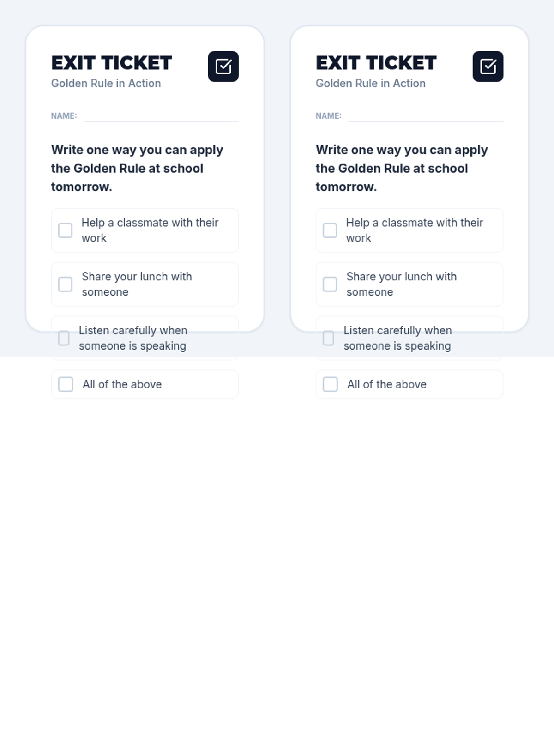The width and height of the screenshot is (554, 739).
Task: Select 'All of the above' checkbox on the right ticket
Action: point(330,384)
